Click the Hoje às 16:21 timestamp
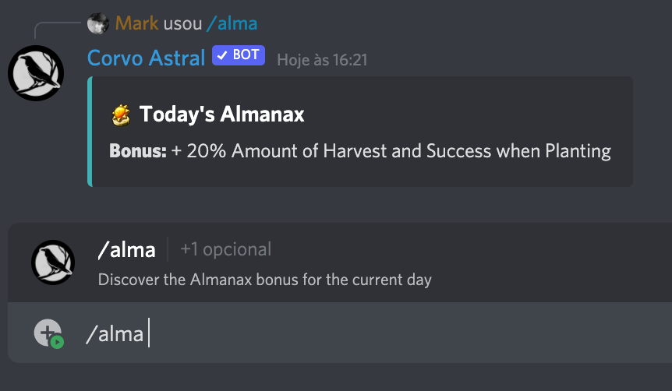672x391 pixels. (322, 60)
